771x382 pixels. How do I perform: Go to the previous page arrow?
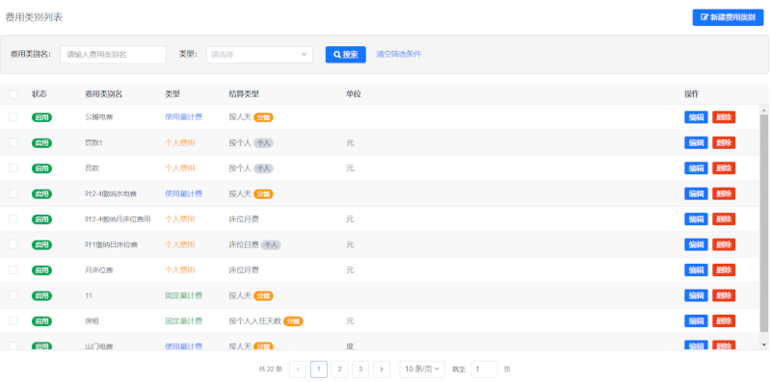298,369
